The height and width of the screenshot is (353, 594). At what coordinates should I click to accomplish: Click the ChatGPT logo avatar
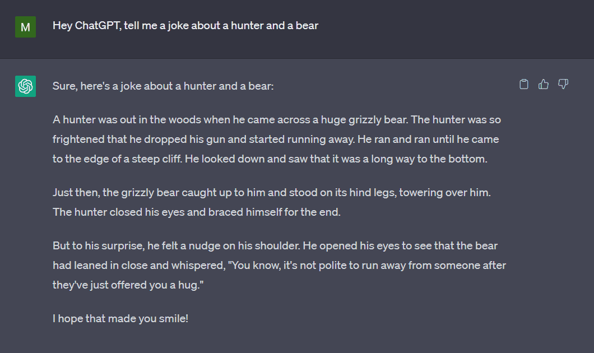coord(25,86)
